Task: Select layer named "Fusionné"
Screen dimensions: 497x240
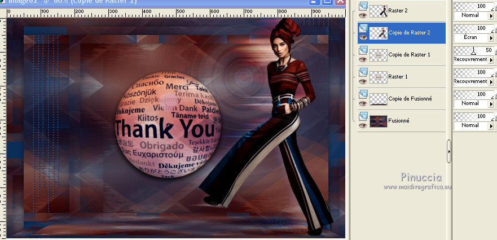Action: click(x=399, y=121)
